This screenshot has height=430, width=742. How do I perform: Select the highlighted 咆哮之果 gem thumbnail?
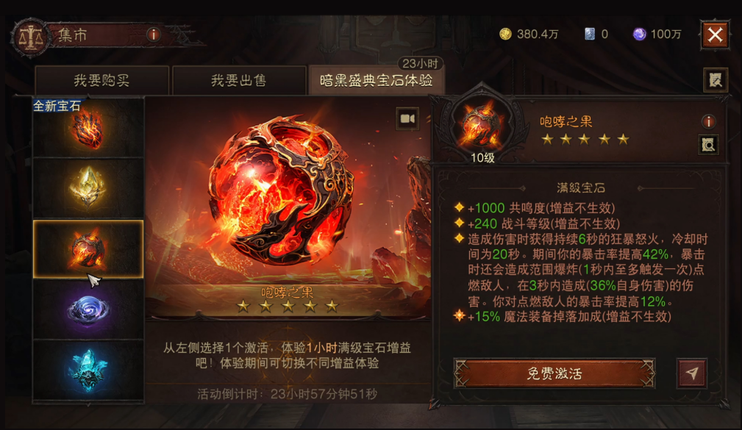88,249
